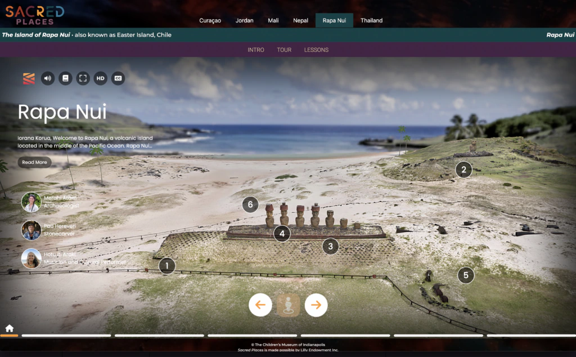Viewport: 576px width, 357px height.
Task: Open Merahi Atam archaeologist portrait
Action: 31,202
